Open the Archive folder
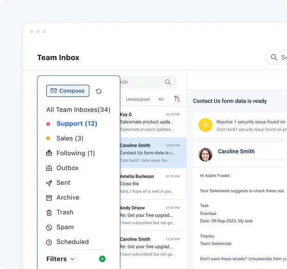The image size is (287, 269). 68,197
